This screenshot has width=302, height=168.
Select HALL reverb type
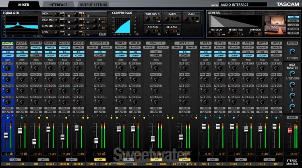tap(293, 17)
